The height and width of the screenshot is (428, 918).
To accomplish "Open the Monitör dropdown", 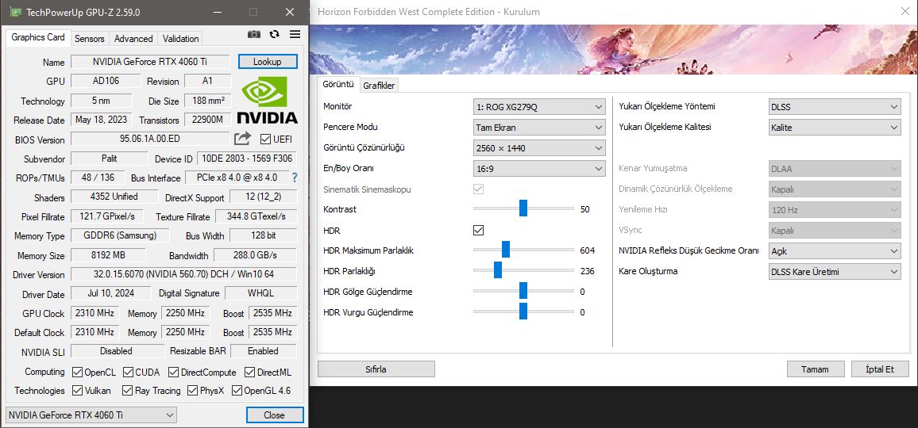I will (x=539, y=107).
